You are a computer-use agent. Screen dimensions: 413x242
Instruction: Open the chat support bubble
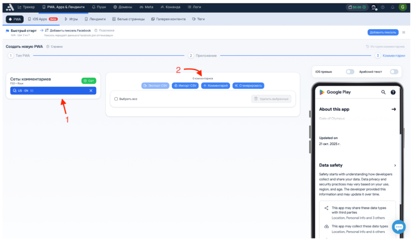398,227
